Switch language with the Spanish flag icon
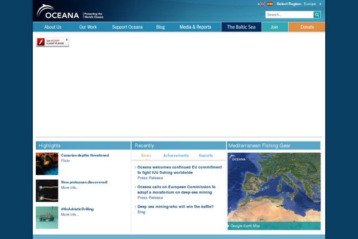Viewport: 358px width, 239px height. coord(270,4)
